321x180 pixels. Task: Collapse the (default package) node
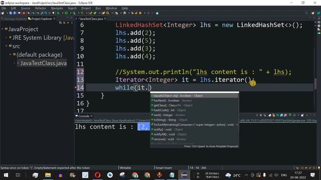pyautogui.click(x=10, y=54)
